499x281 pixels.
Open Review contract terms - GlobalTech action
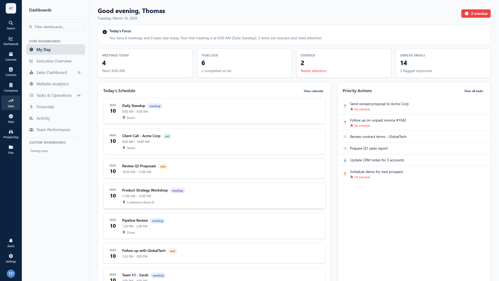coord(414,137)
